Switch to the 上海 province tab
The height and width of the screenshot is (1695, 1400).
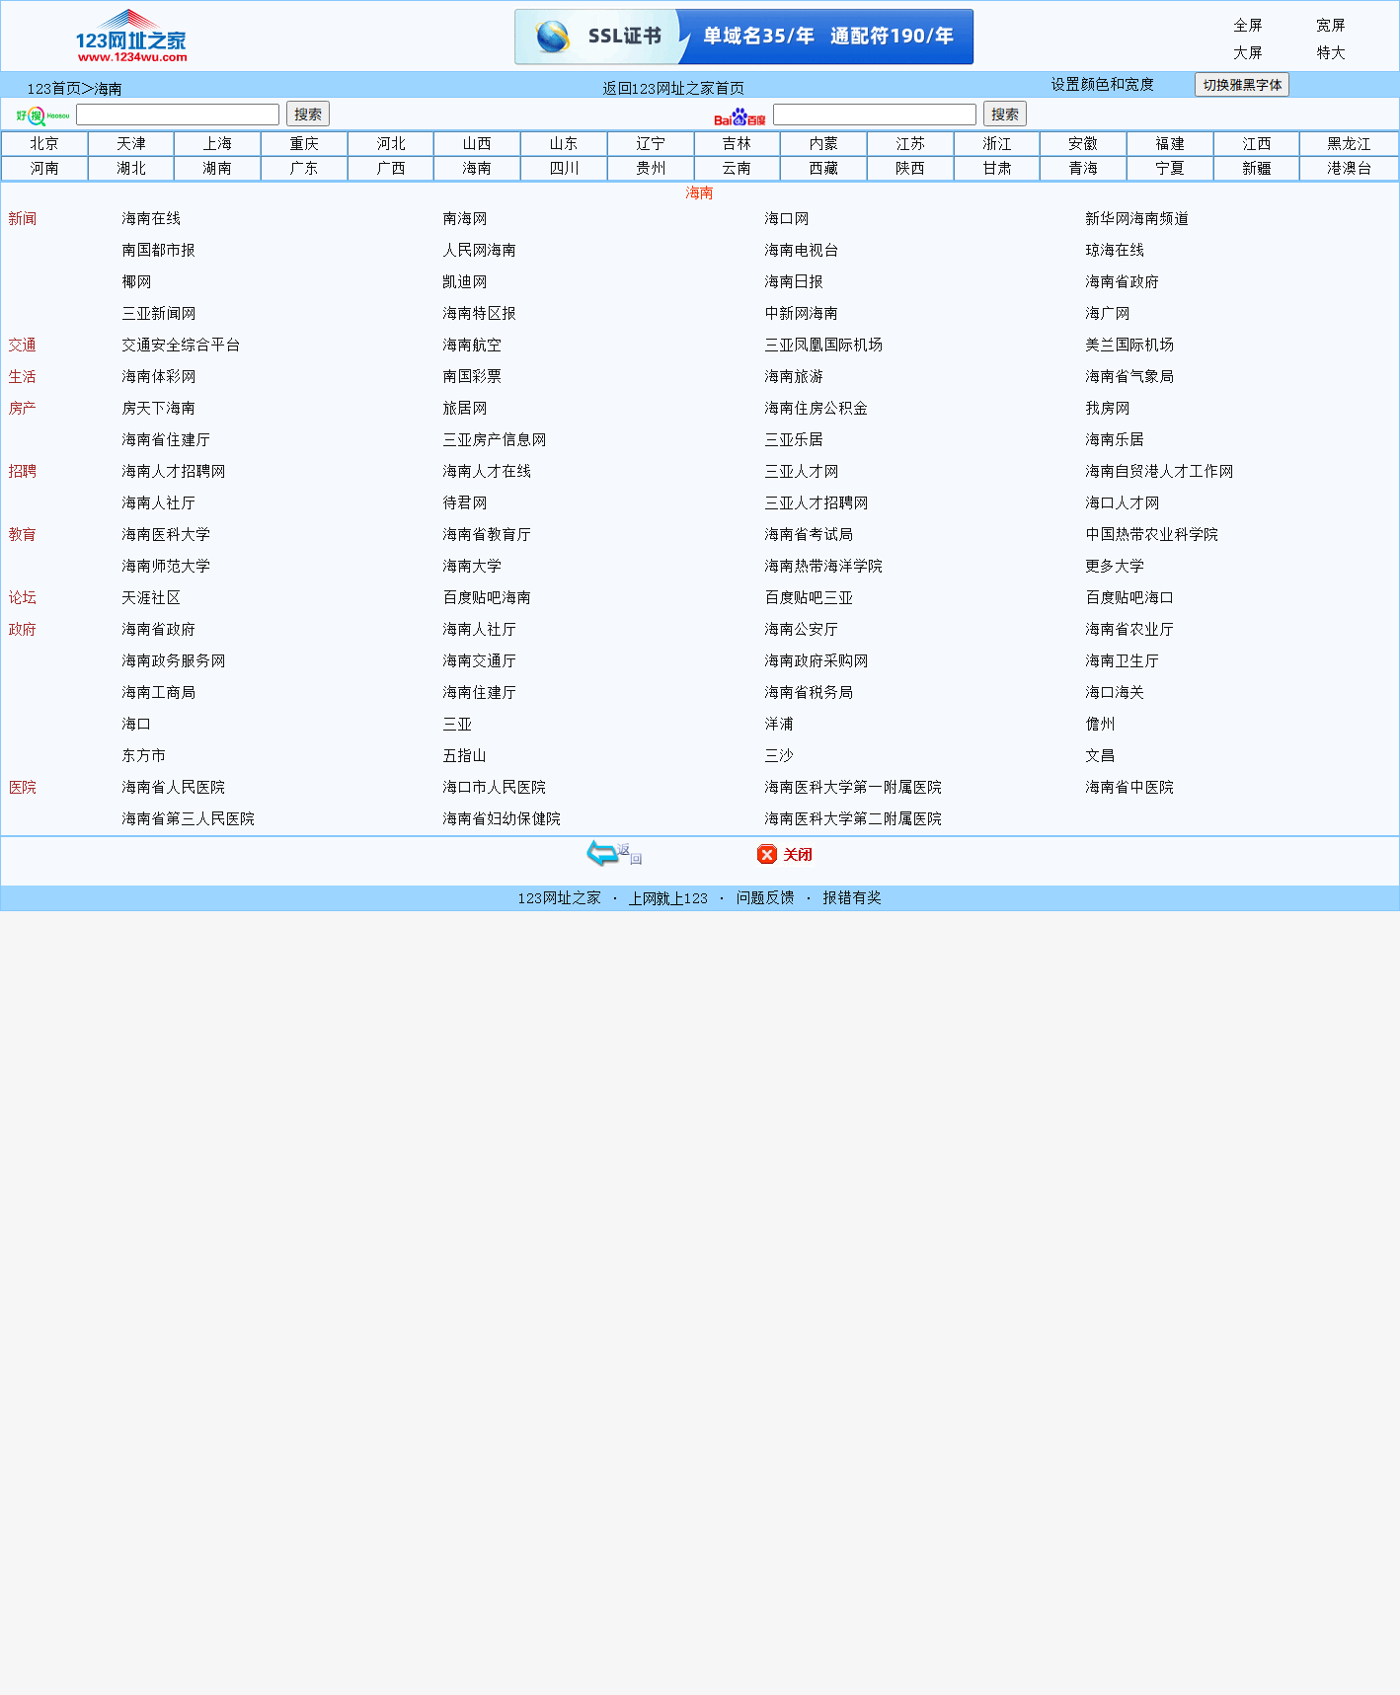[x=217, y=144]
